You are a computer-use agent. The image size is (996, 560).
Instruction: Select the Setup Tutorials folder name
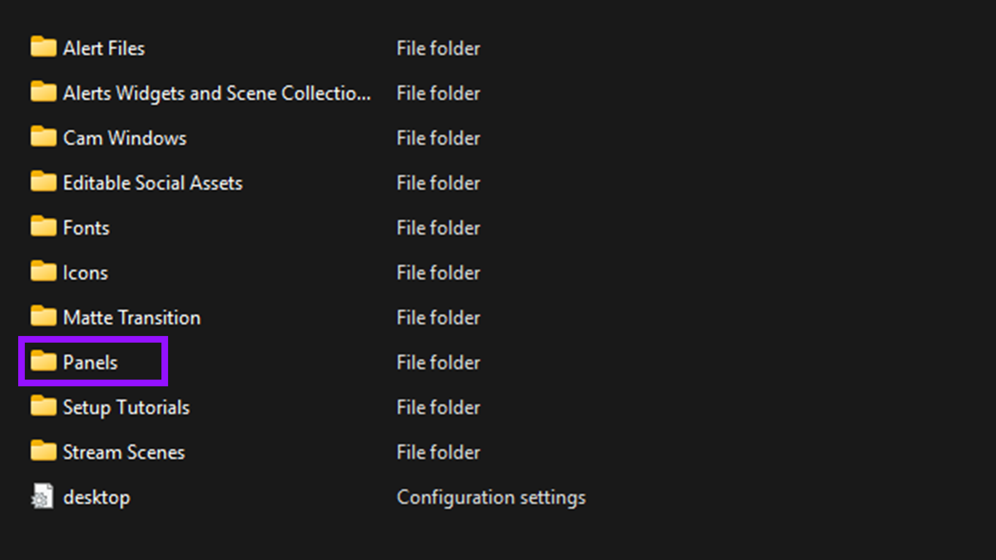(x=126, y=407)
